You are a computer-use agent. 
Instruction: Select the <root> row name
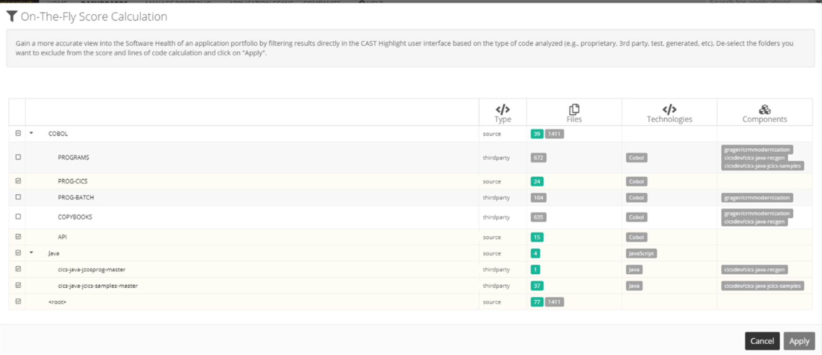point(57,302)
